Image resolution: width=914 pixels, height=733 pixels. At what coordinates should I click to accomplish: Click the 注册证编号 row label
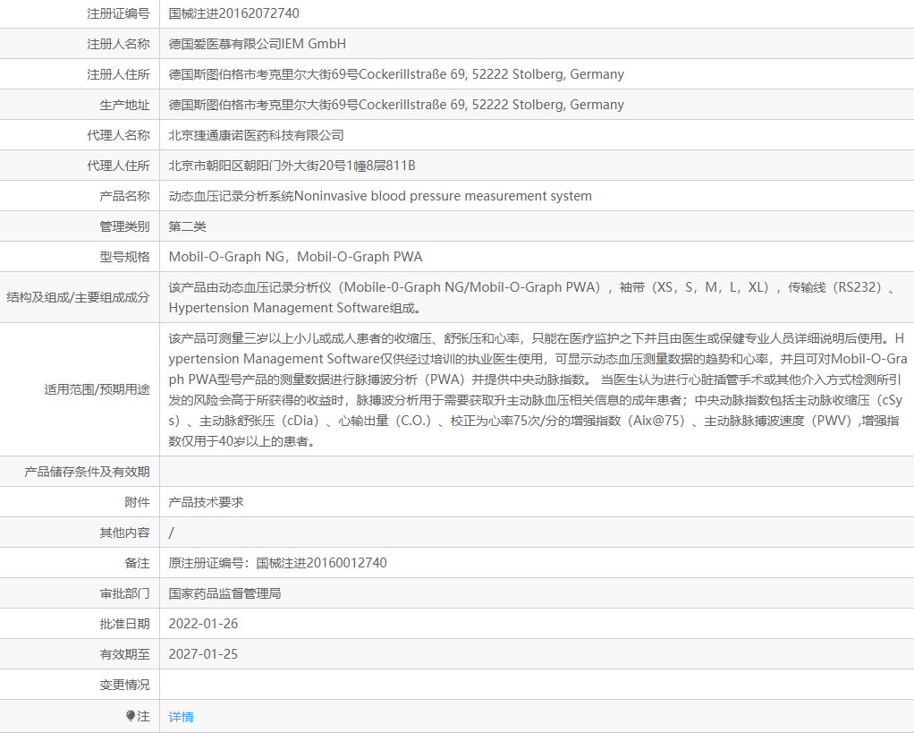pos(118,13)
